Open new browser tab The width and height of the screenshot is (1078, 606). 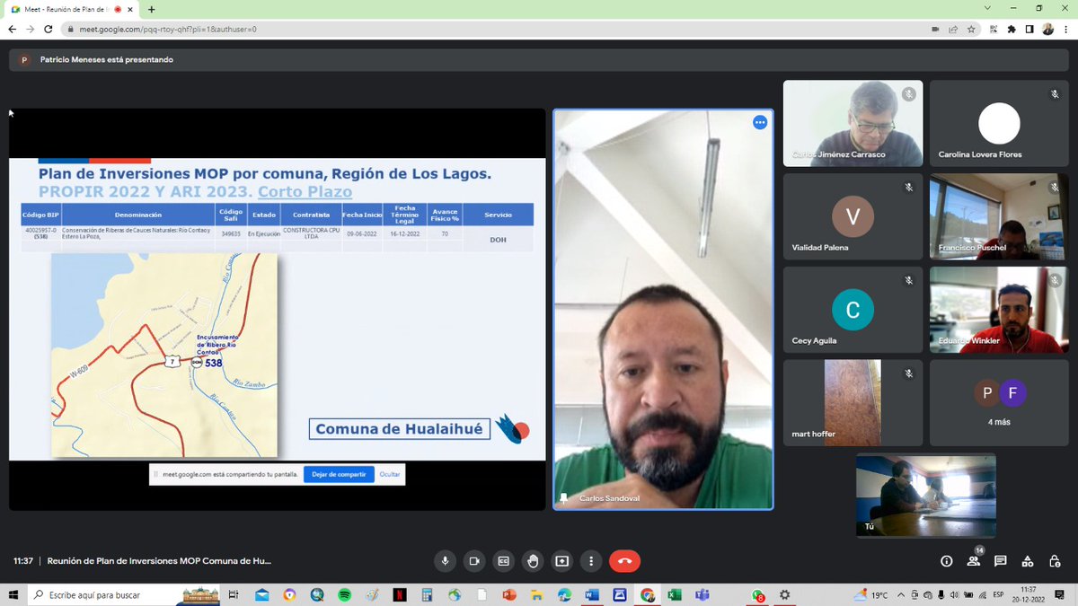coord(151,9)
